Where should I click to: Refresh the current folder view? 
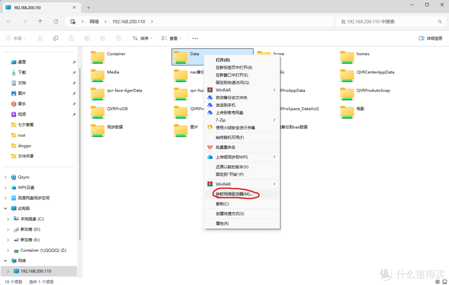56,22
